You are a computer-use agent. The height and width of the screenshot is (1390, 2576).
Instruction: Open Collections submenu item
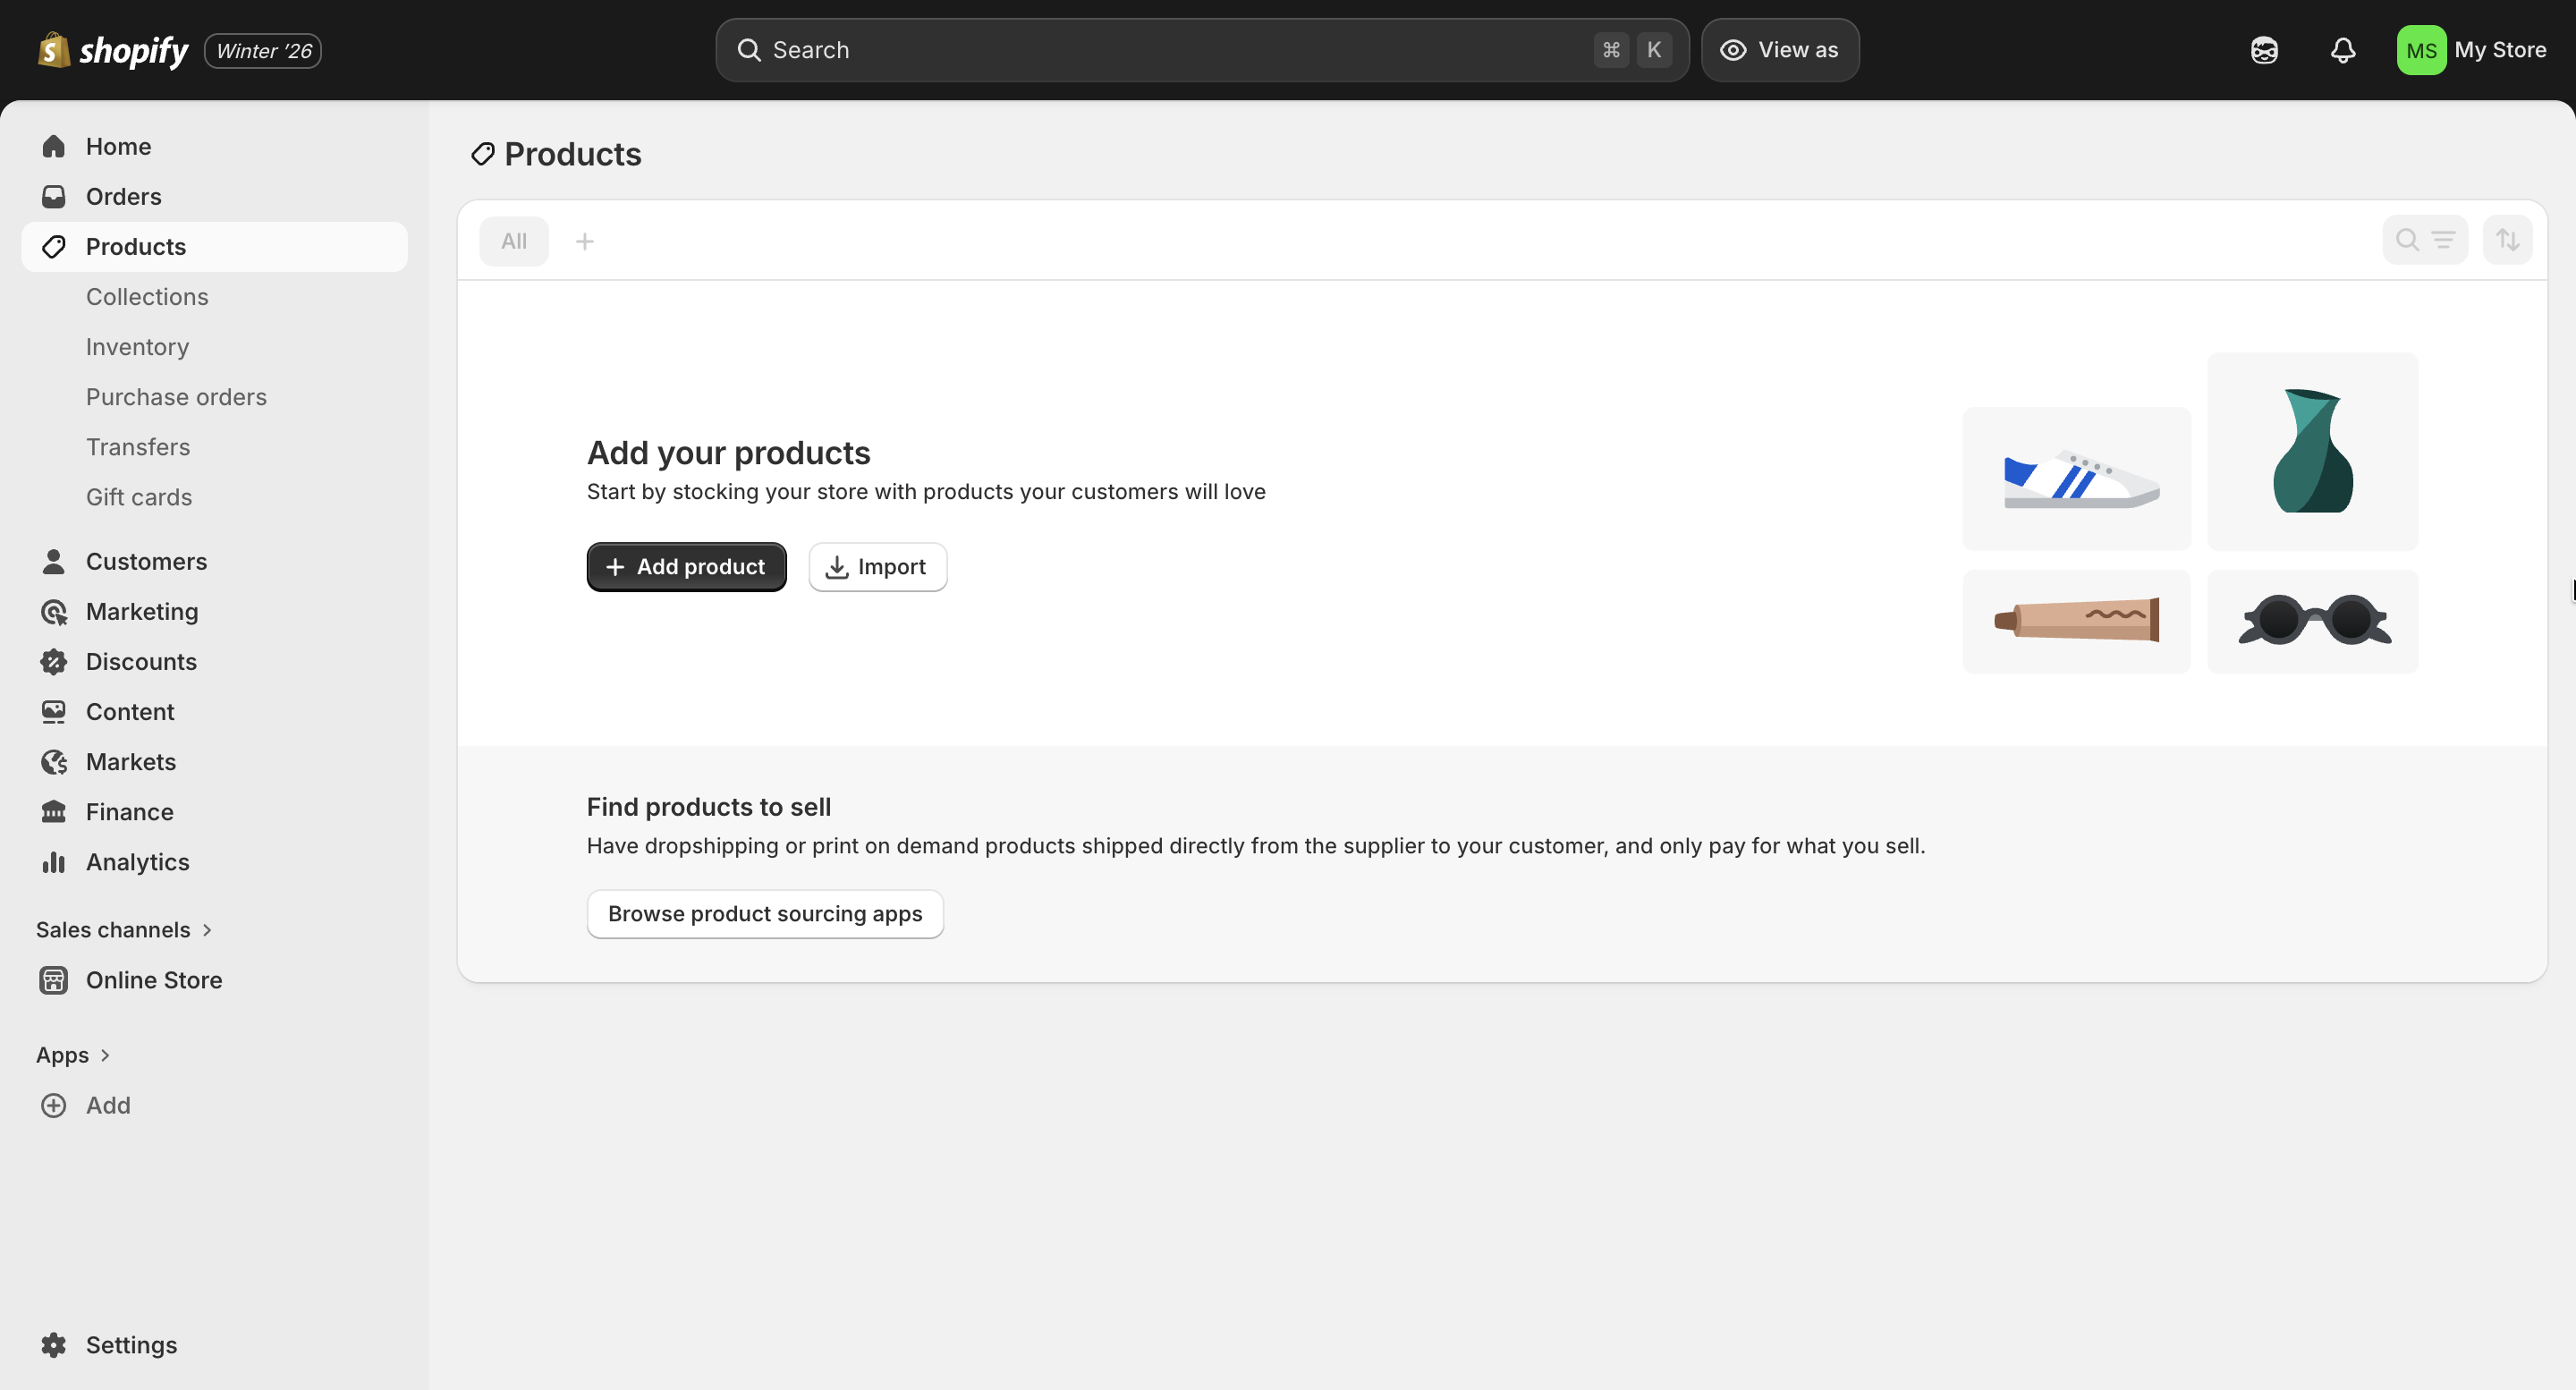click(x=147, y=297)
